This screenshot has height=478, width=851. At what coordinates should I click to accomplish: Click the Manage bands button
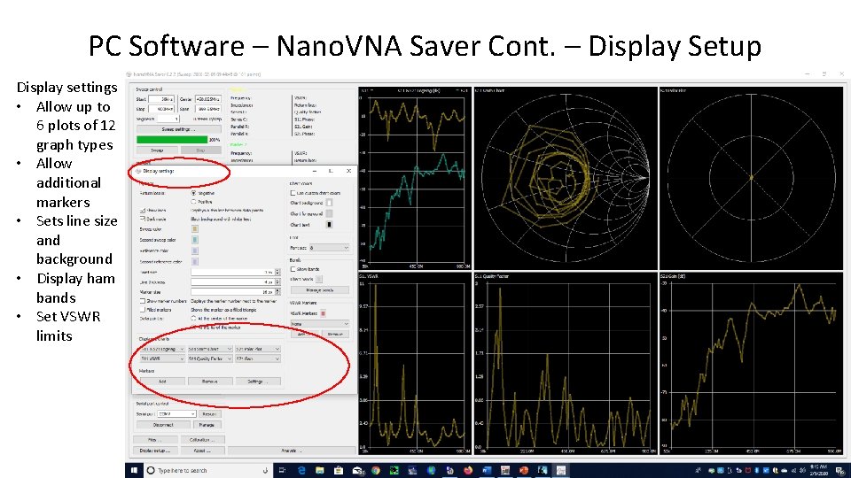tap(320, 290)
